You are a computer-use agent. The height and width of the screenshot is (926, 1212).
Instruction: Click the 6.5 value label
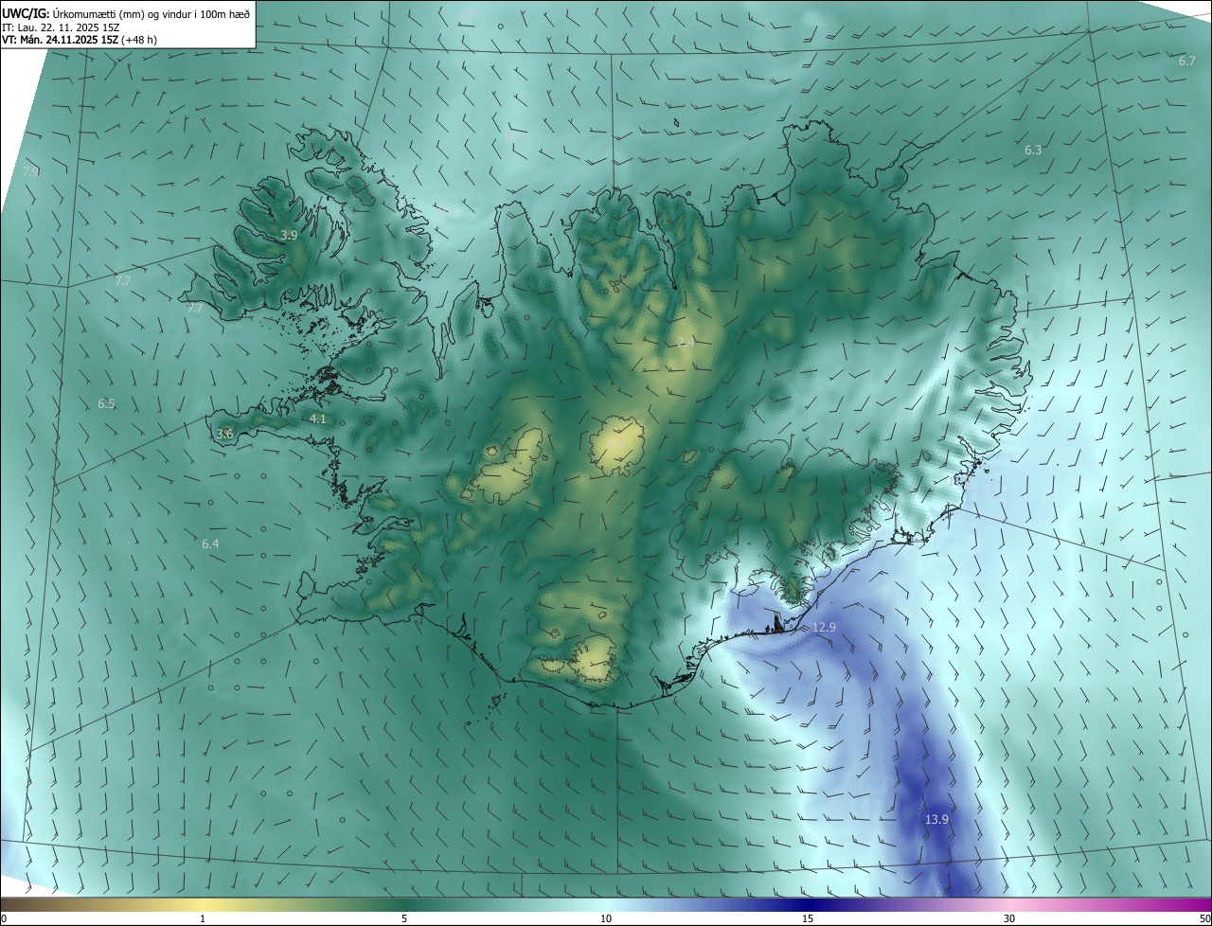(x=106, y=404)
